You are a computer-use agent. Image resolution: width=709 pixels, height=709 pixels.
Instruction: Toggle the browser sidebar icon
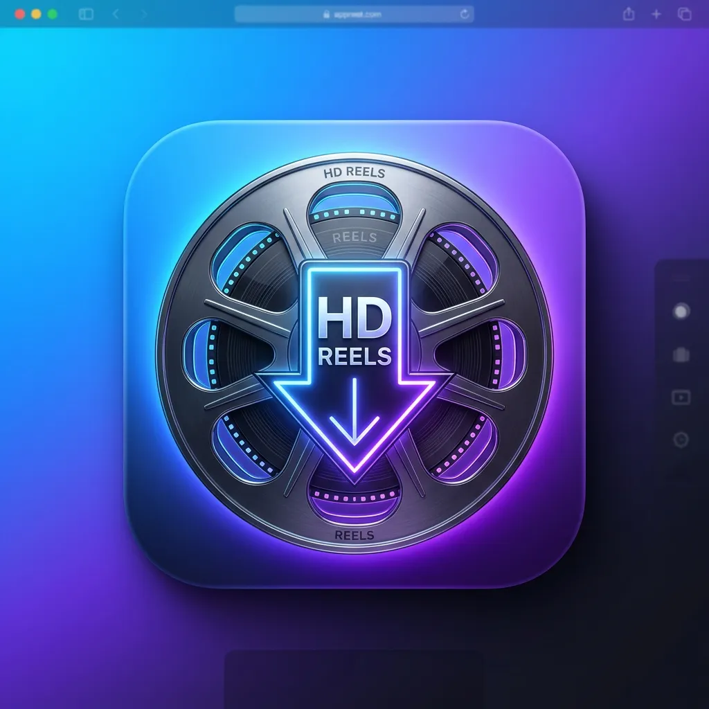(86, 14)
